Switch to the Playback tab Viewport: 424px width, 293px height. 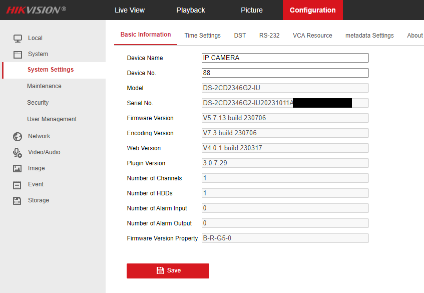191,10
